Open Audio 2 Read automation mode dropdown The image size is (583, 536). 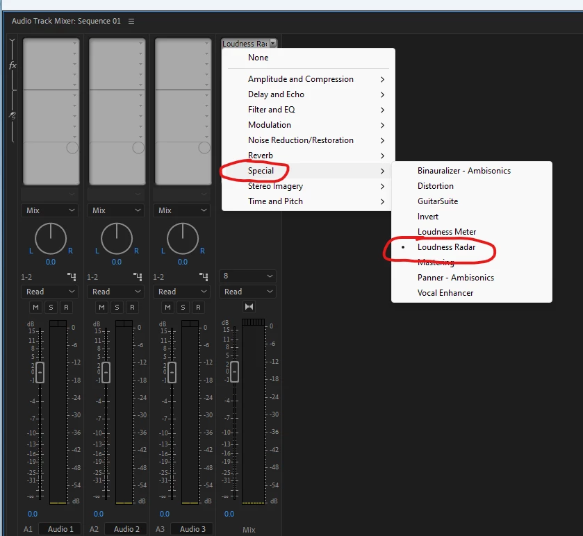click(x=115, y=292)
